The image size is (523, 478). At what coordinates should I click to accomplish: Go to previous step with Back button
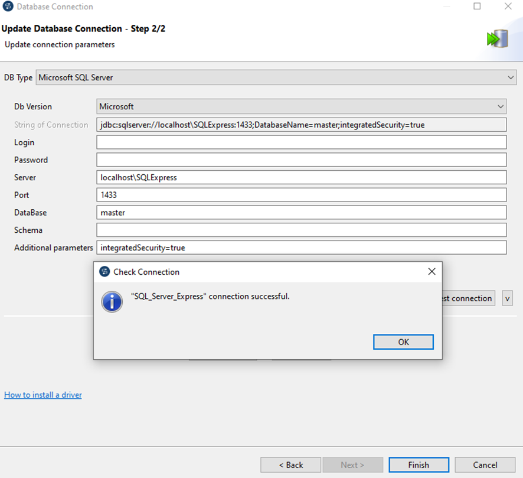click(290, 465)
